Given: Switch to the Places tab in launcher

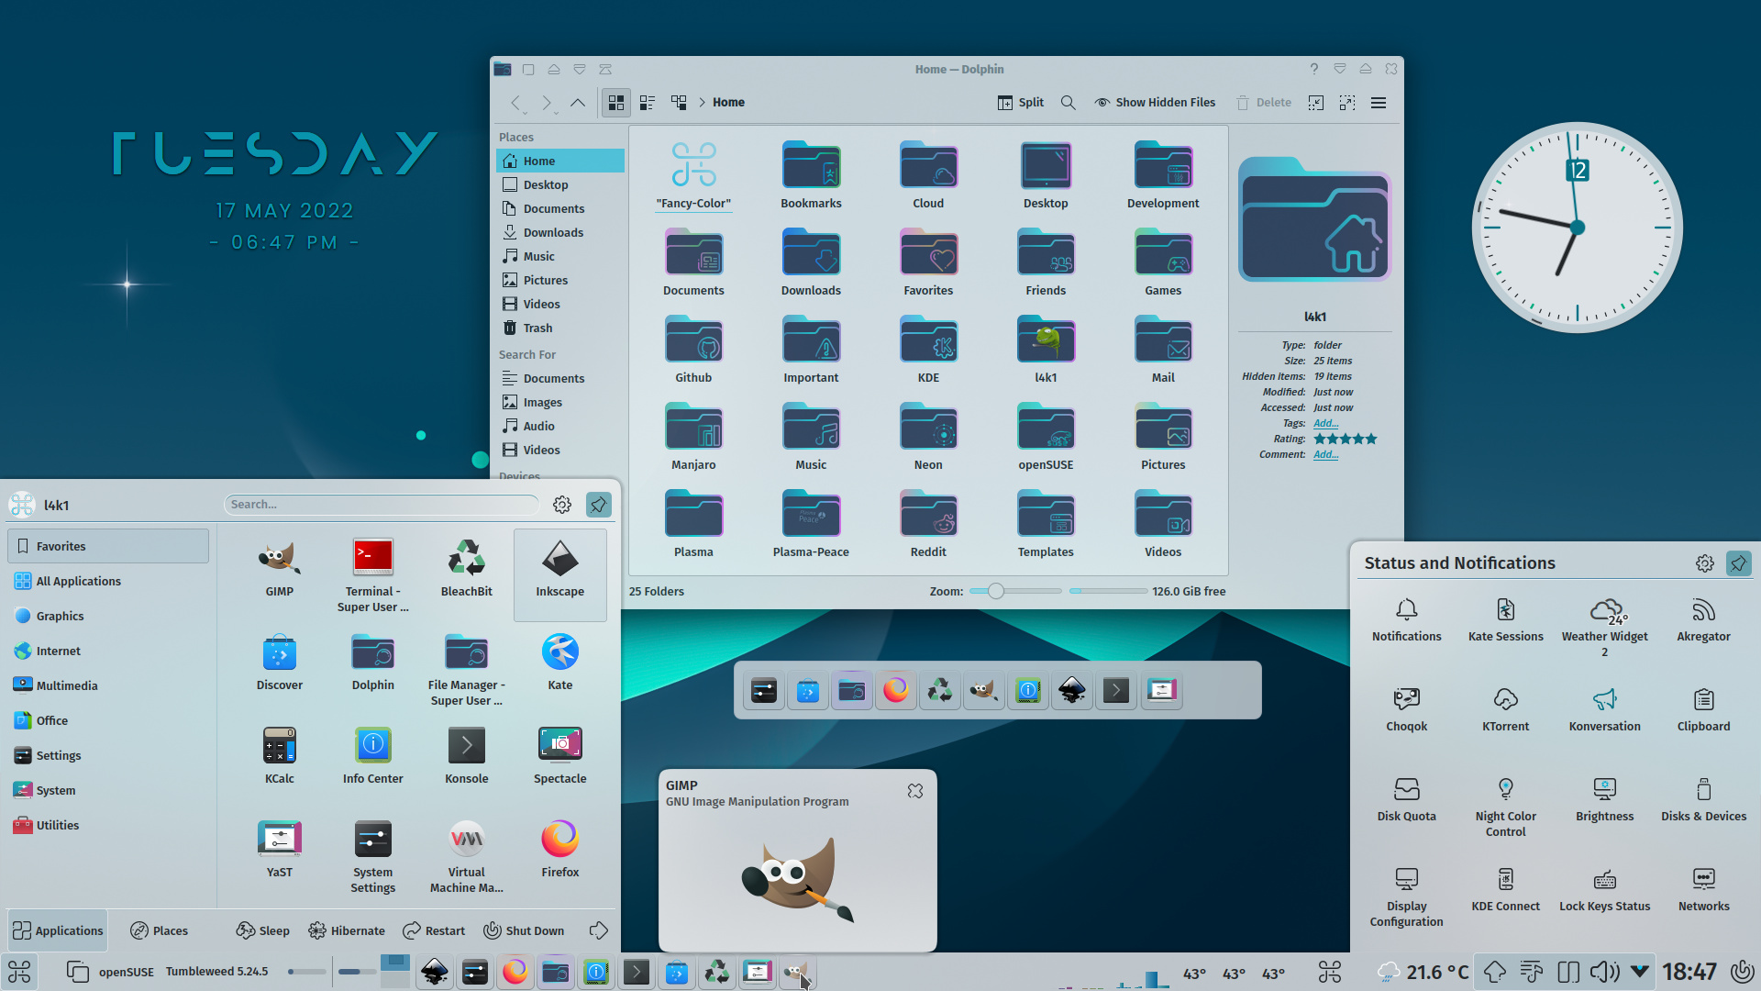Looking at the screenshot, I should [159, 930].
